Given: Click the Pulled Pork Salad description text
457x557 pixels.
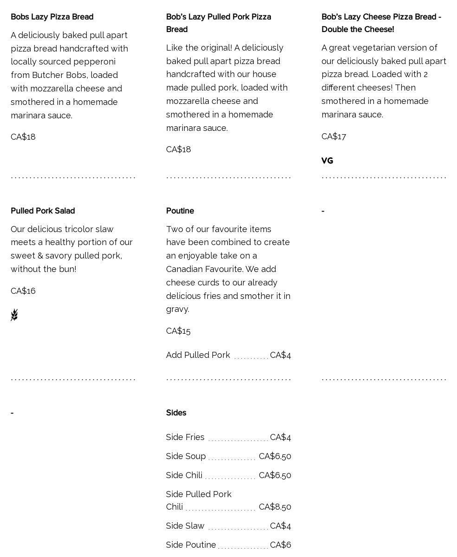Looking at the screenshot, I should point(72,249).
